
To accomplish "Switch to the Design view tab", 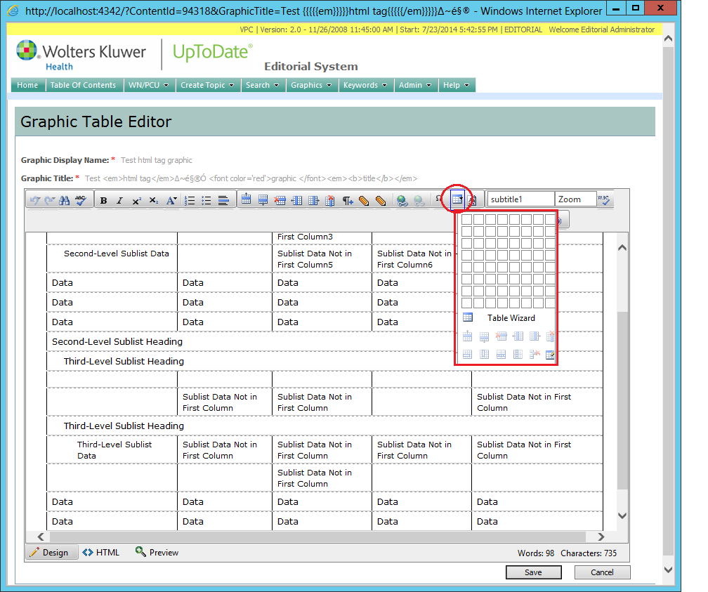I will coord(51,552).
